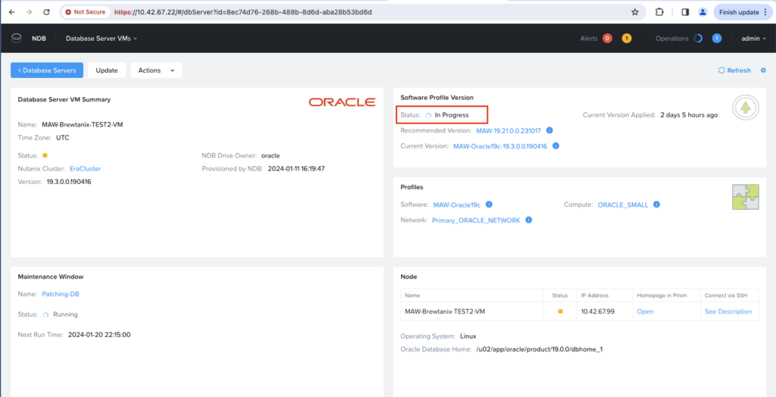The image size is (776, 397).
Task: Click the 2 days 5 hours ago value
Action: [x=689, y=115]
